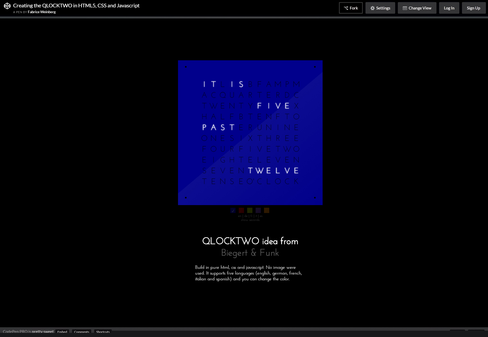This screenshot has width=488, height=337.
Task: Switch clock language to 'it'
Action: (256, 216)
